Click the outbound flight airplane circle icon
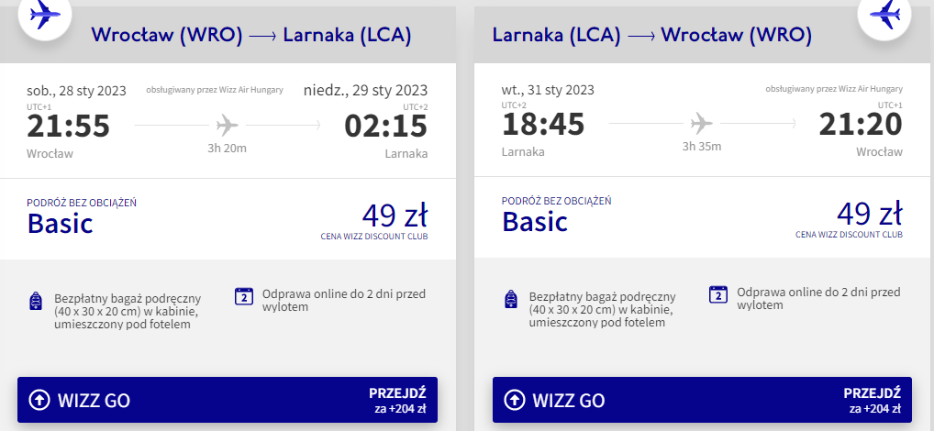934x431 pixels. coord(45,16)
